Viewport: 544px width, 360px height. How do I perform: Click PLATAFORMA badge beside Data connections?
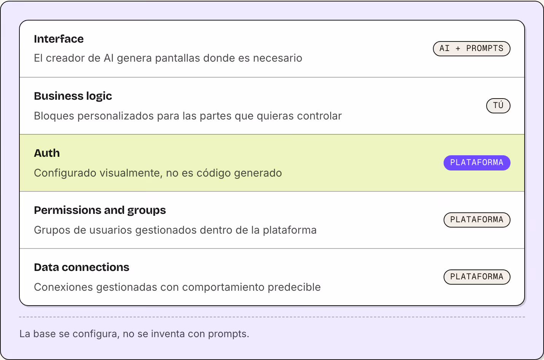tap(477, 277)
